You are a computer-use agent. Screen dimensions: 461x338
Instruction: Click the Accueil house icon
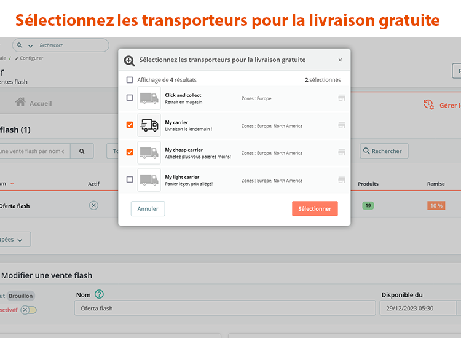point(20,101)
